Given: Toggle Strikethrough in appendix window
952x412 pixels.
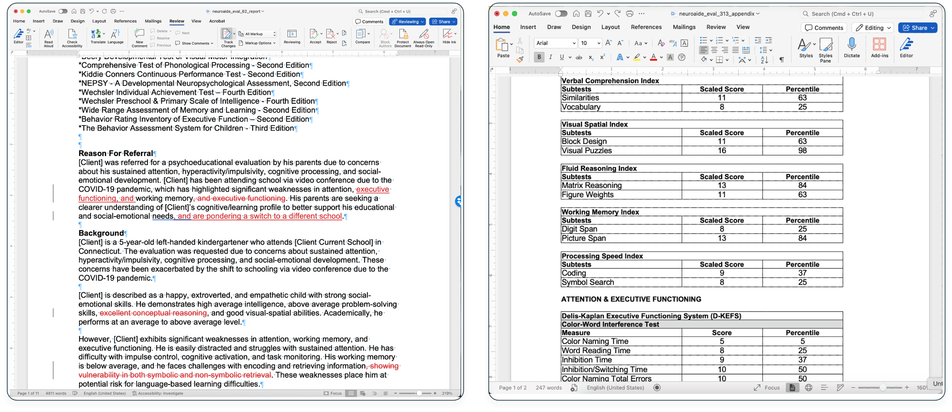Looking at the screenshot, I should [579, 57].
